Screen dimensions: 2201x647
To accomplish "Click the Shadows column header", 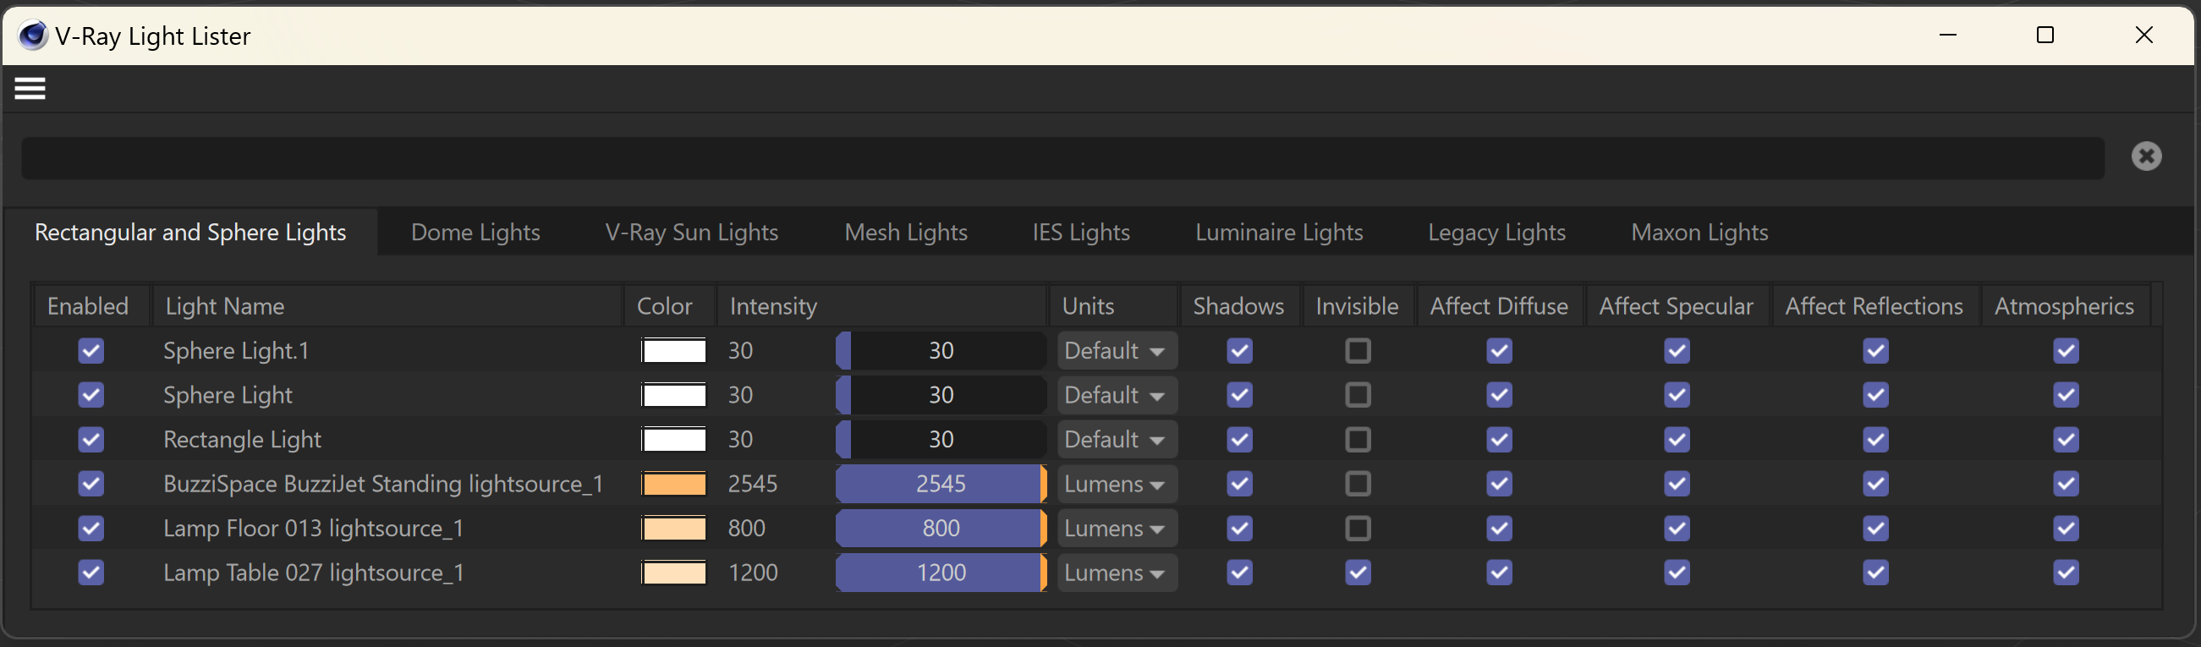I will (x=1241, y=306).
